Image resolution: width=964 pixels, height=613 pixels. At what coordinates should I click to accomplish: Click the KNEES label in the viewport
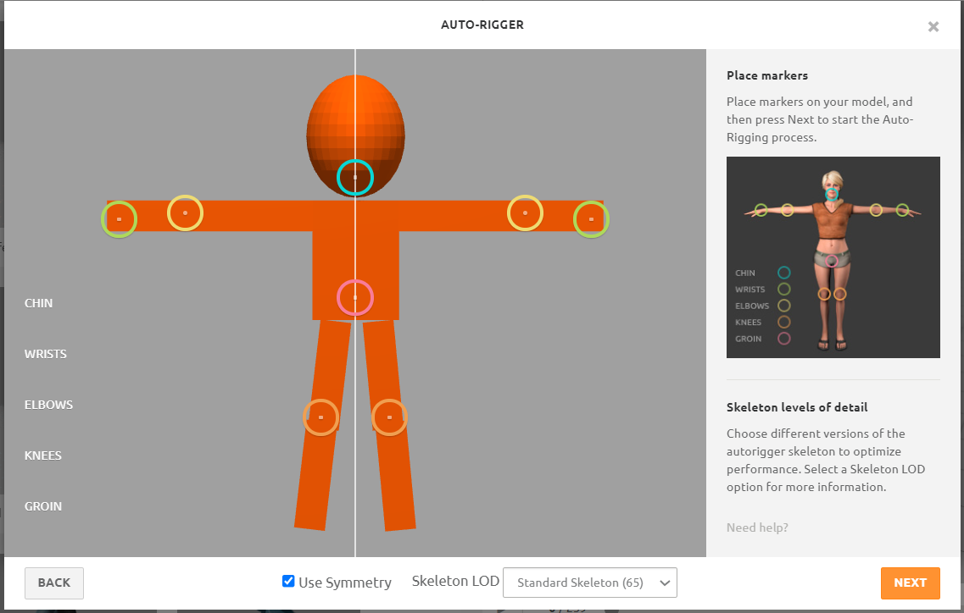(x=43, y=456)
